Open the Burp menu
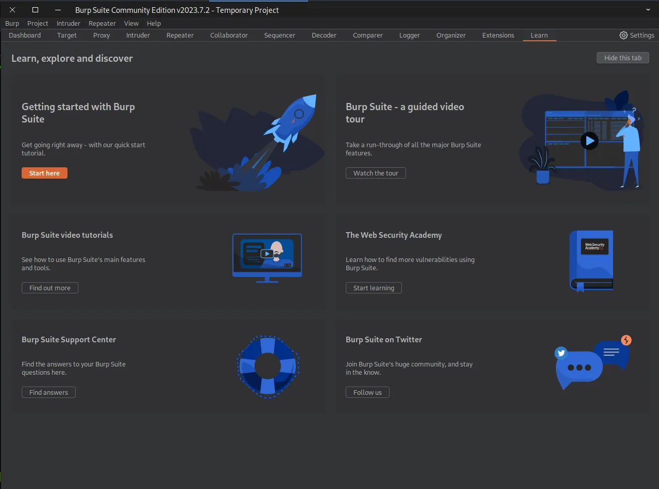 [x=12, y=24]
